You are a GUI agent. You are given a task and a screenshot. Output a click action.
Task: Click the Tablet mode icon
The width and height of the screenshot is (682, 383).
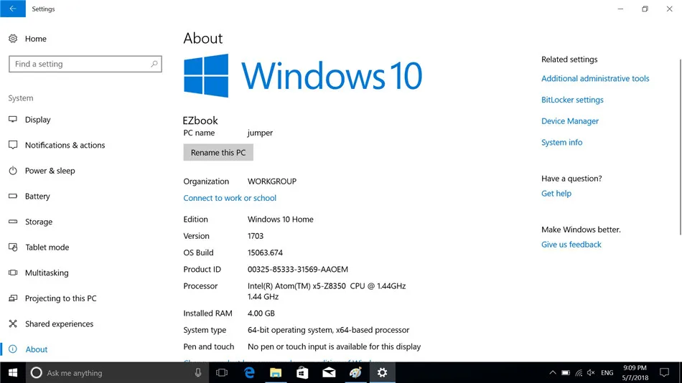click(13, 247)
